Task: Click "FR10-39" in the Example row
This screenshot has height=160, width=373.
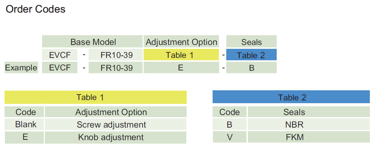Action: click(116, 68)
